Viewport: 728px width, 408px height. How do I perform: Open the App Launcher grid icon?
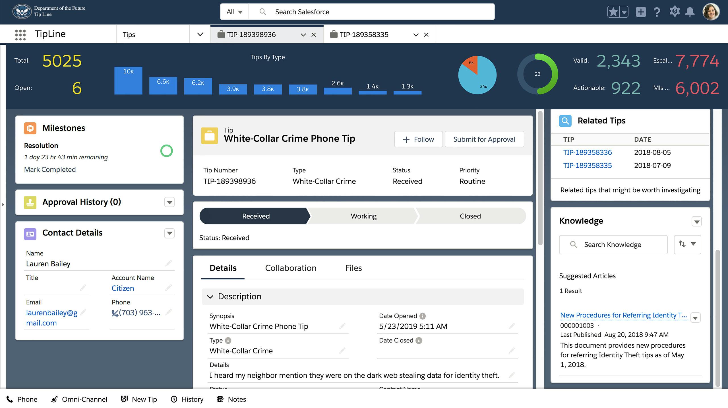coord(20,35)
